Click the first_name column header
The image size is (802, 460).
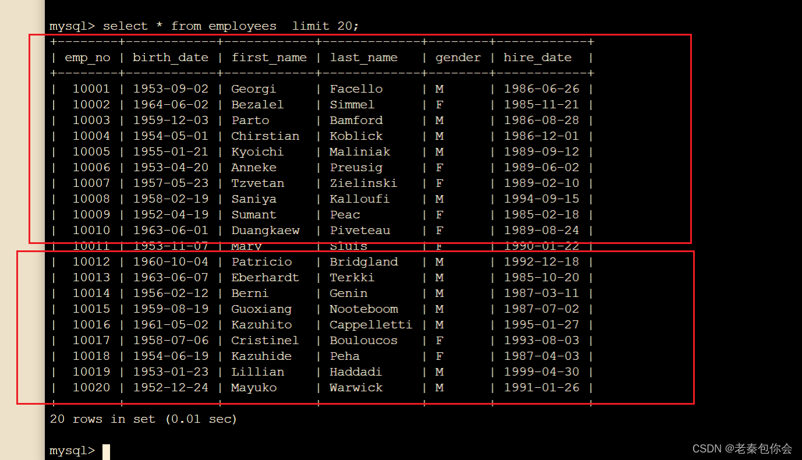269,58
